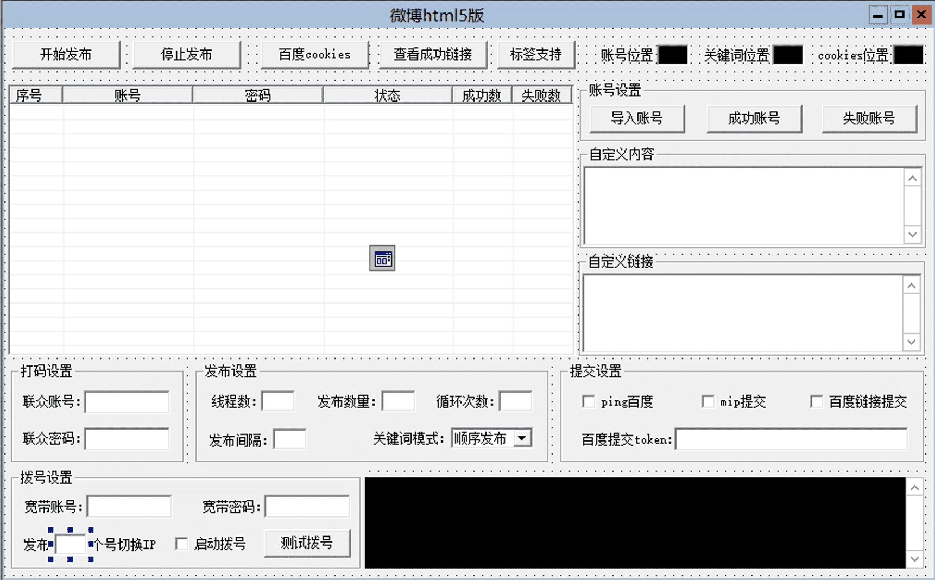Viewport: 935px width, 580px height.
Task: Check the 启动拨号 option
Action: coord(182,543)
